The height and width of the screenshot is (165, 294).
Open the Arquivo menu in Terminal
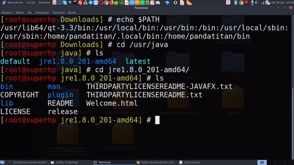pos(7,12)
